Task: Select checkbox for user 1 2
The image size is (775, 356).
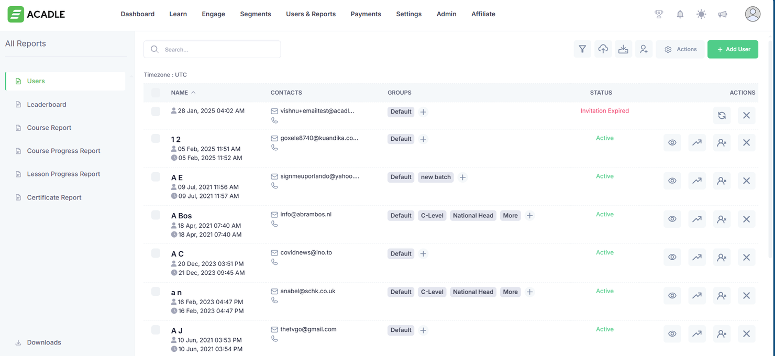Action: pos(156,139)
